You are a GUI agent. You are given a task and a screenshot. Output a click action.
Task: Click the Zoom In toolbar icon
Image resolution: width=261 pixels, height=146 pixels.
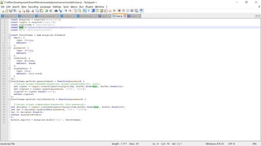66,11
